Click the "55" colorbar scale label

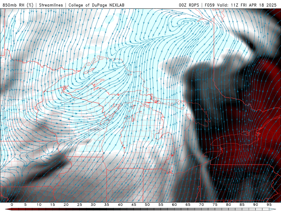pyautogui.click(x=161, y=205)
